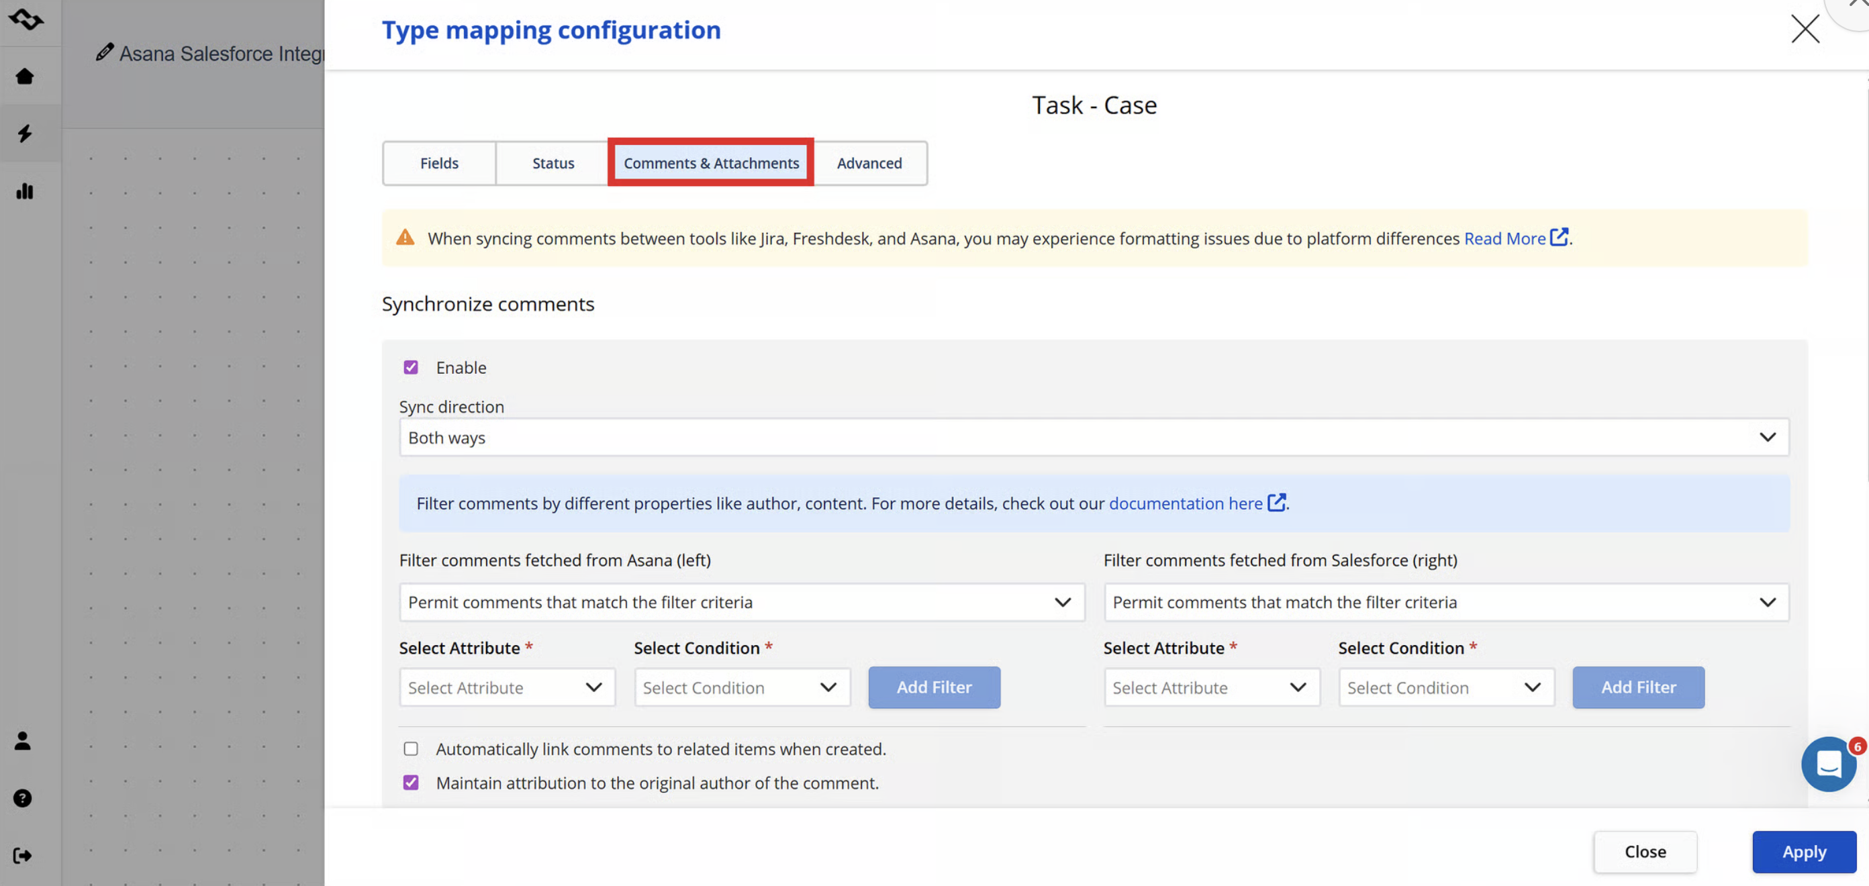
Task: Toggle Maintain attribution to original author checkbox
Action: pos(411,782)
